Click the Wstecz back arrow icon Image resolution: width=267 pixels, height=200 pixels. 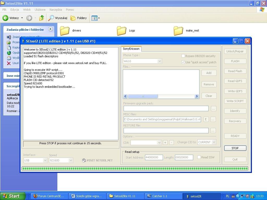click(5, 18)
